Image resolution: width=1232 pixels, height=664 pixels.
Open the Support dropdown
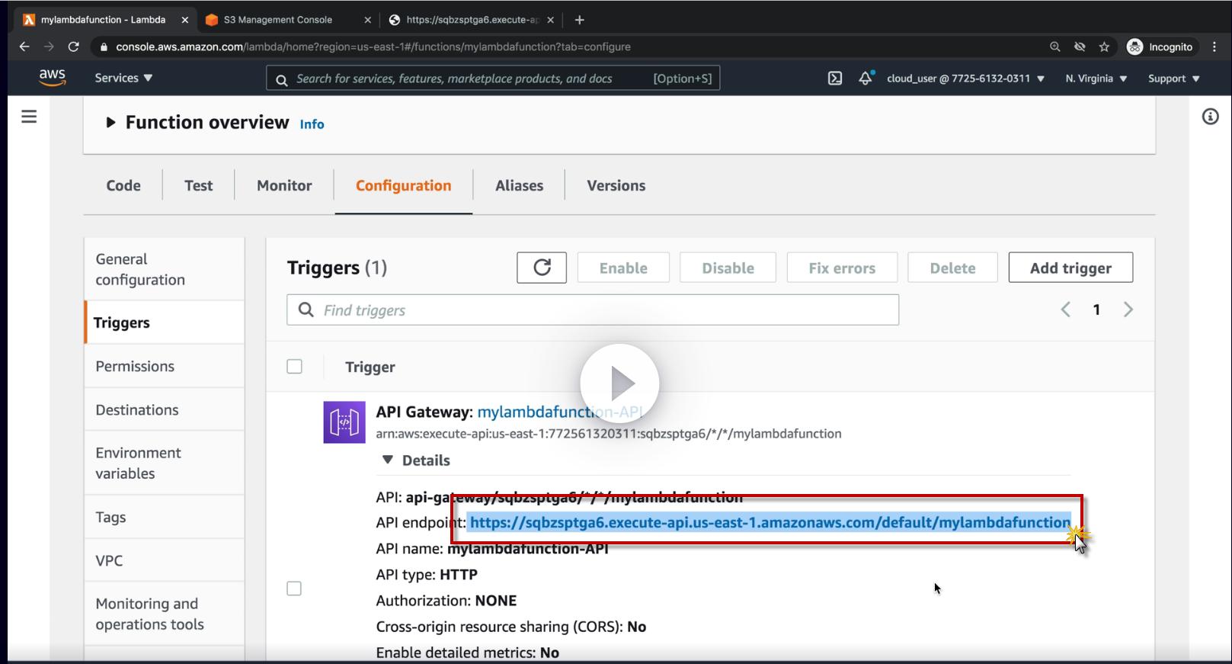point(1174,79)
